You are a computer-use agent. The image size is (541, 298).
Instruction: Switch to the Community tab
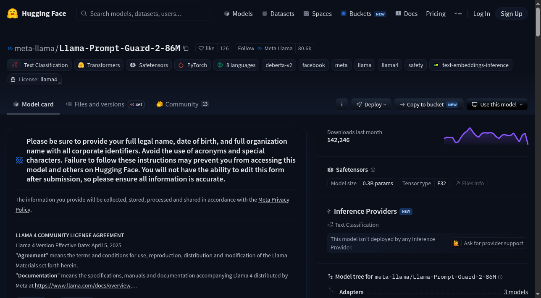182,104
